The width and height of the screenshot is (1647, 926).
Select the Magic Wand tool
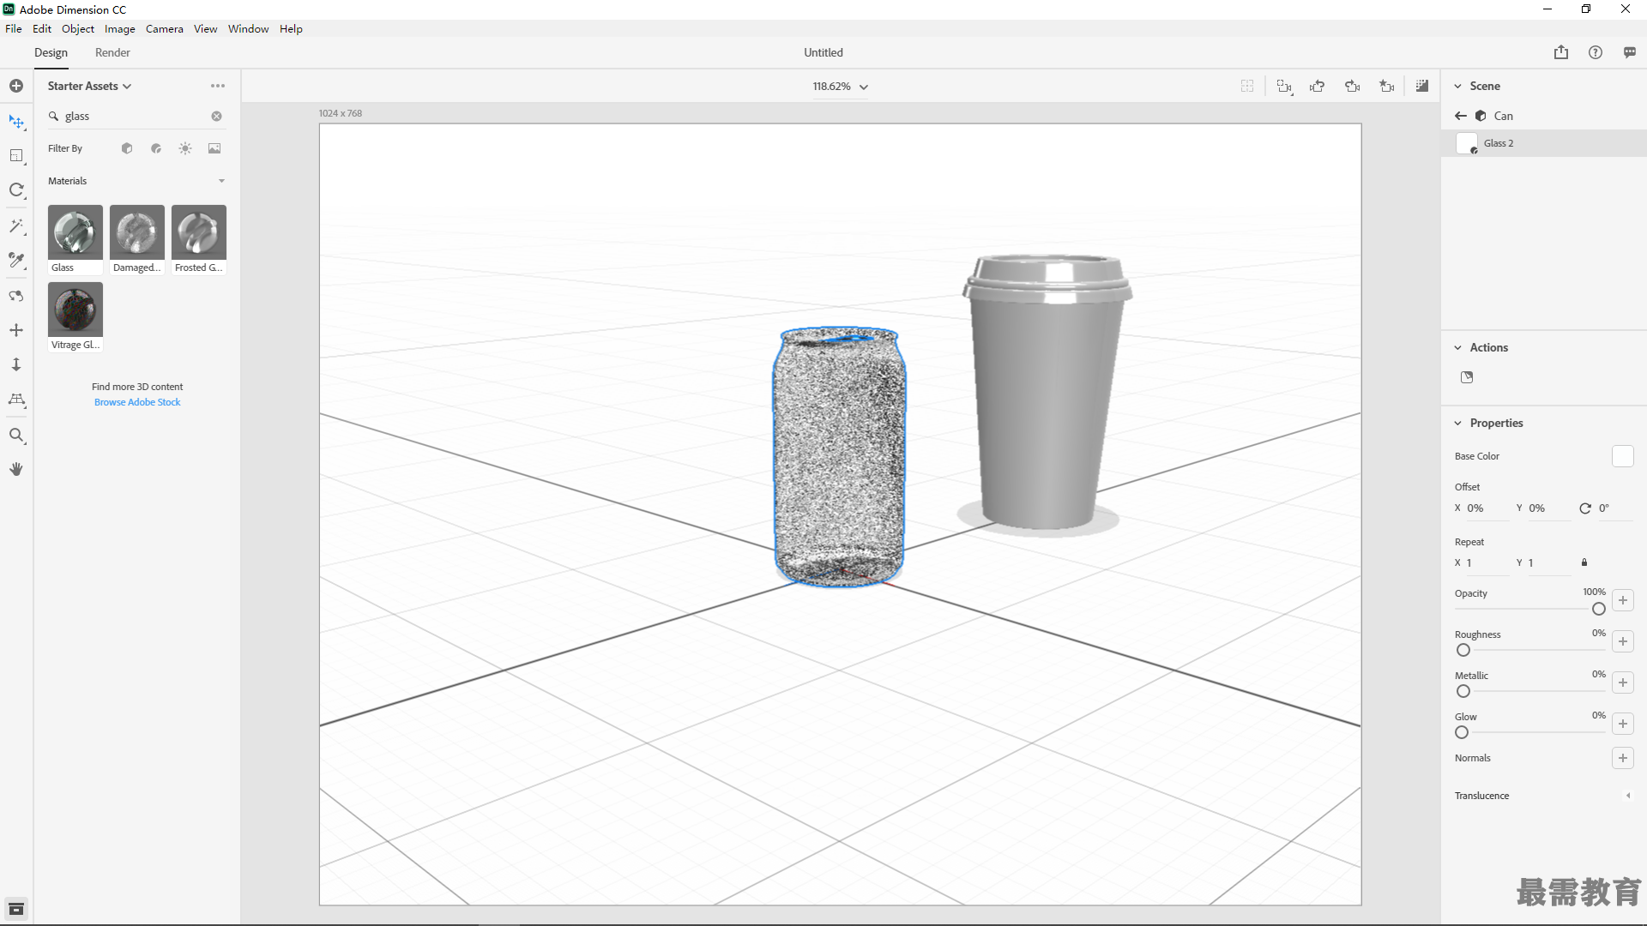click(x=16, y=225)
